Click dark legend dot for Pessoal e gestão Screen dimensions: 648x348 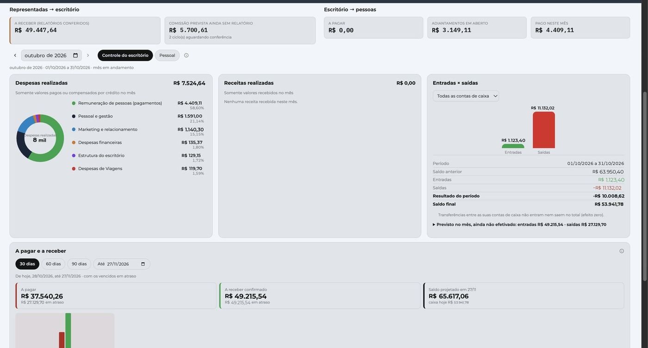point(74,116)
